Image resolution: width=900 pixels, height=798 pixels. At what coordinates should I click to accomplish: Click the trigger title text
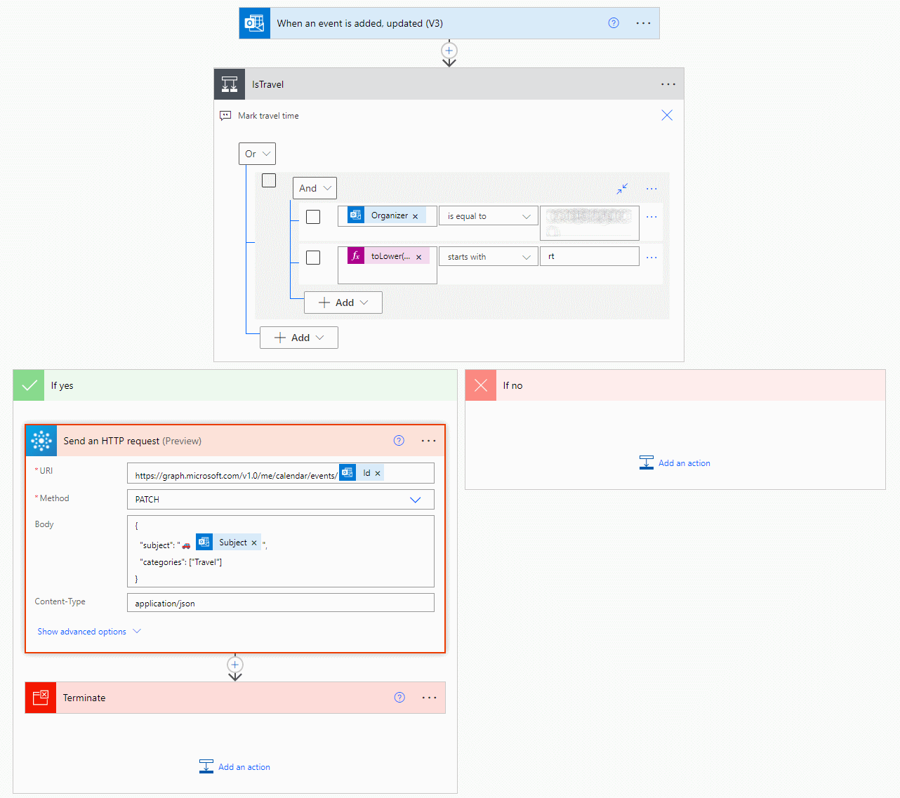click(360, 23)
